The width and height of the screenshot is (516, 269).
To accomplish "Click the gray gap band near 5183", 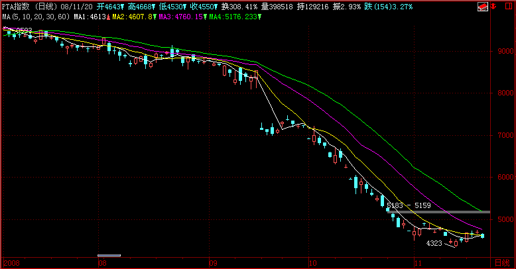I will tap(438, 212).
